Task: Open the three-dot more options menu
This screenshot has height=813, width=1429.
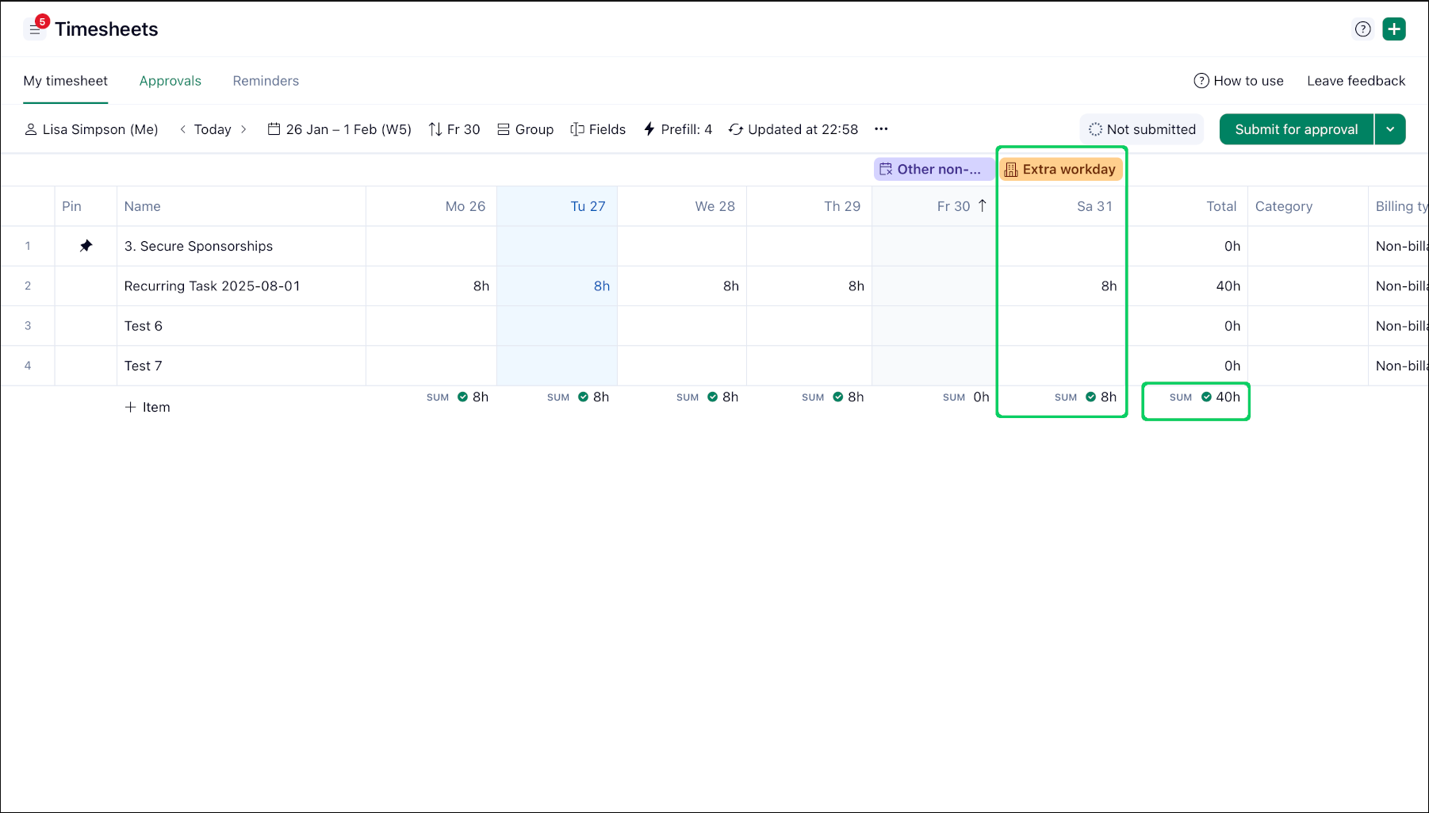Action: click(880, 129)
